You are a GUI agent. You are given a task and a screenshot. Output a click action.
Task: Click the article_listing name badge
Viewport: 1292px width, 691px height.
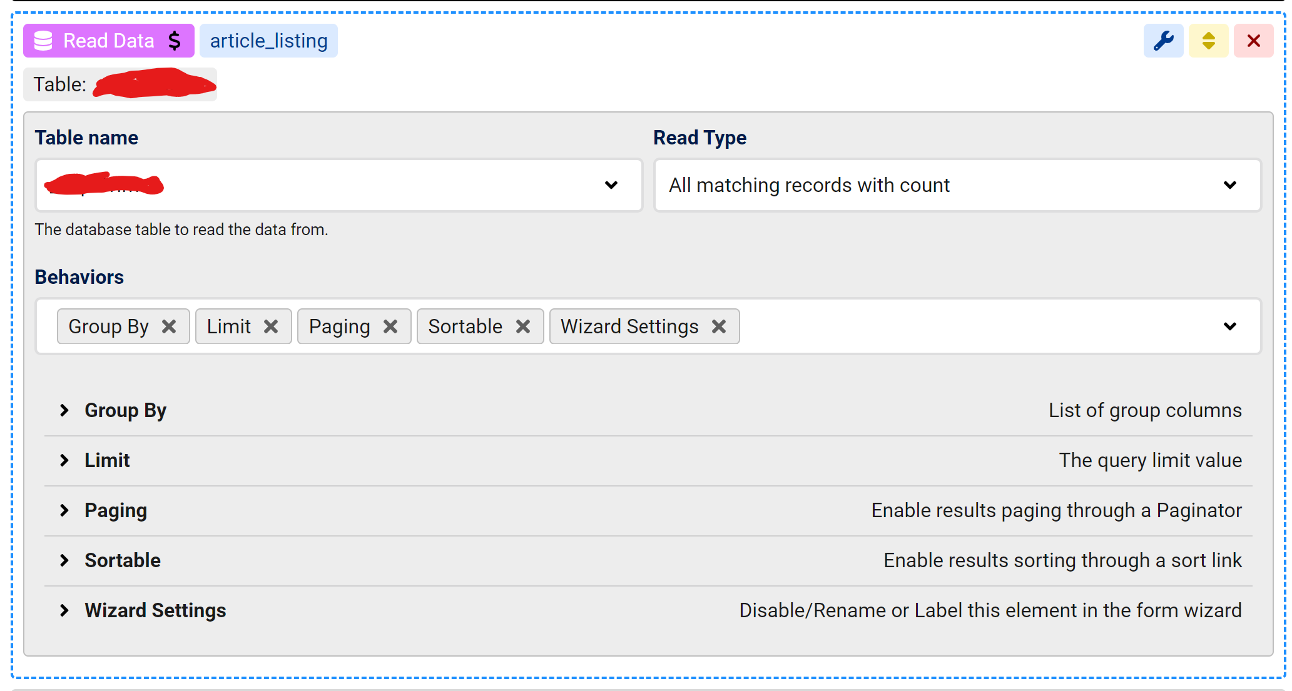[x=268, y=41]
